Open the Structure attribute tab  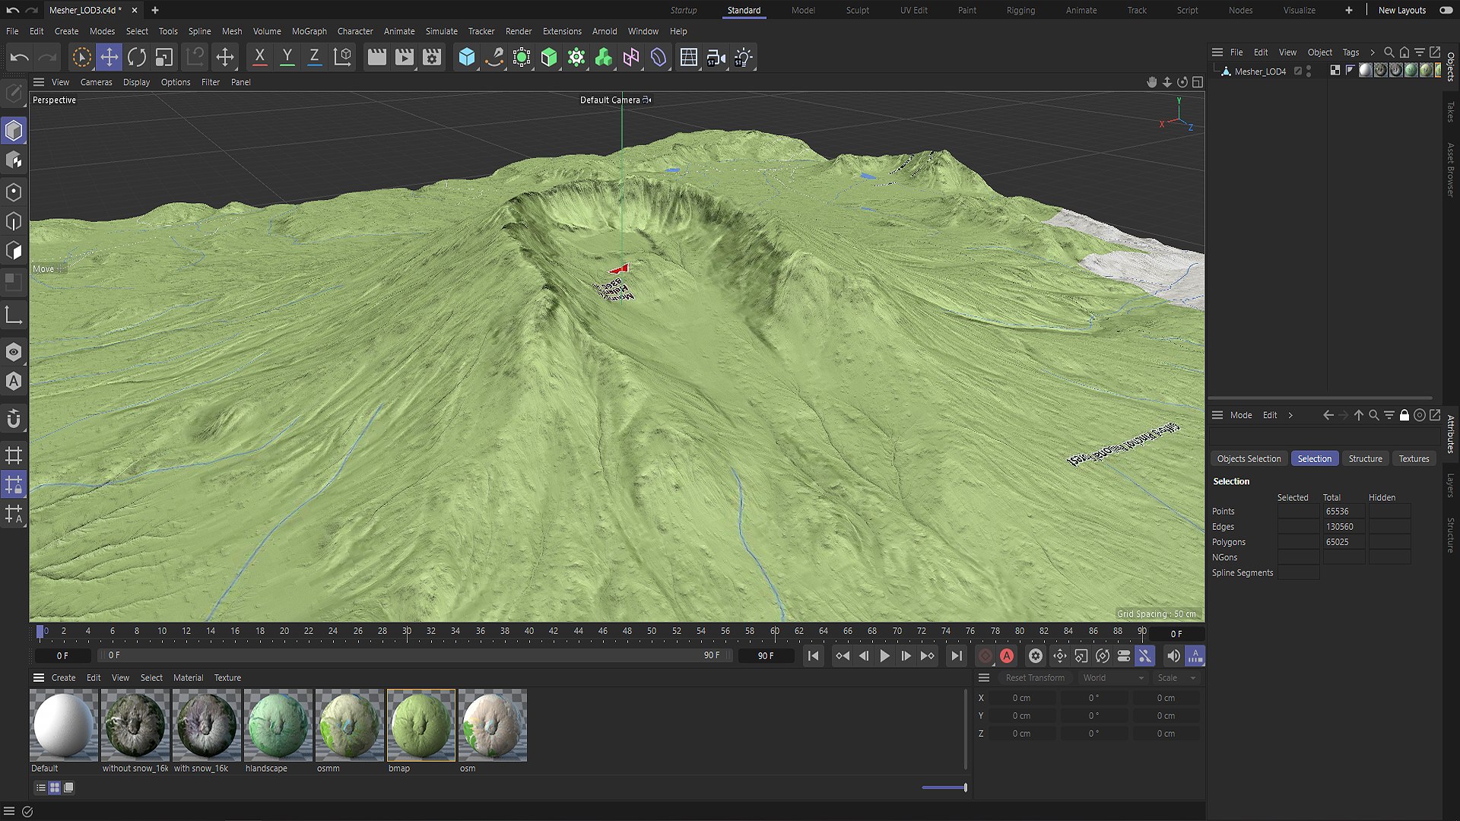[1366, 459]
